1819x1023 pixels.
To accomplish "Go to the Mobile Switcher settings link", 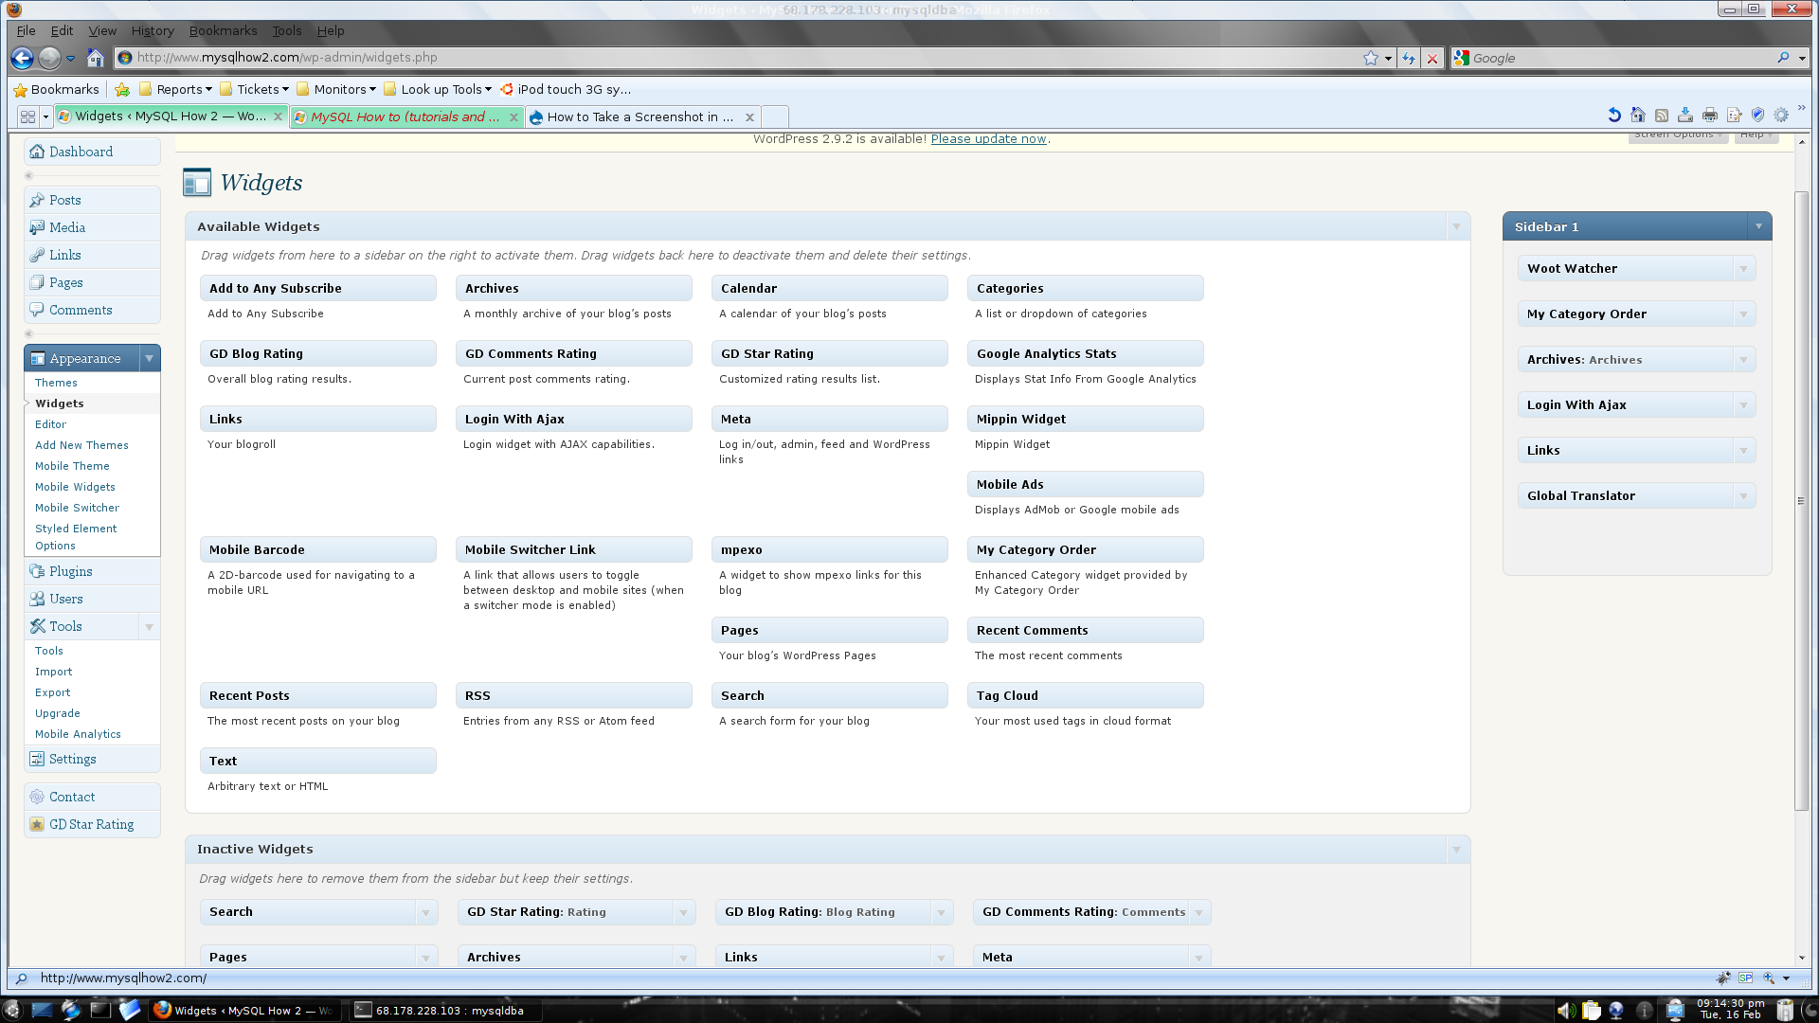I will coord(77,508).
